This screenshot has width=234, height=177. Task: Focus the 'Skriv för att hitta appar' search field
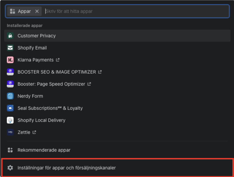[x=136, y=11]
